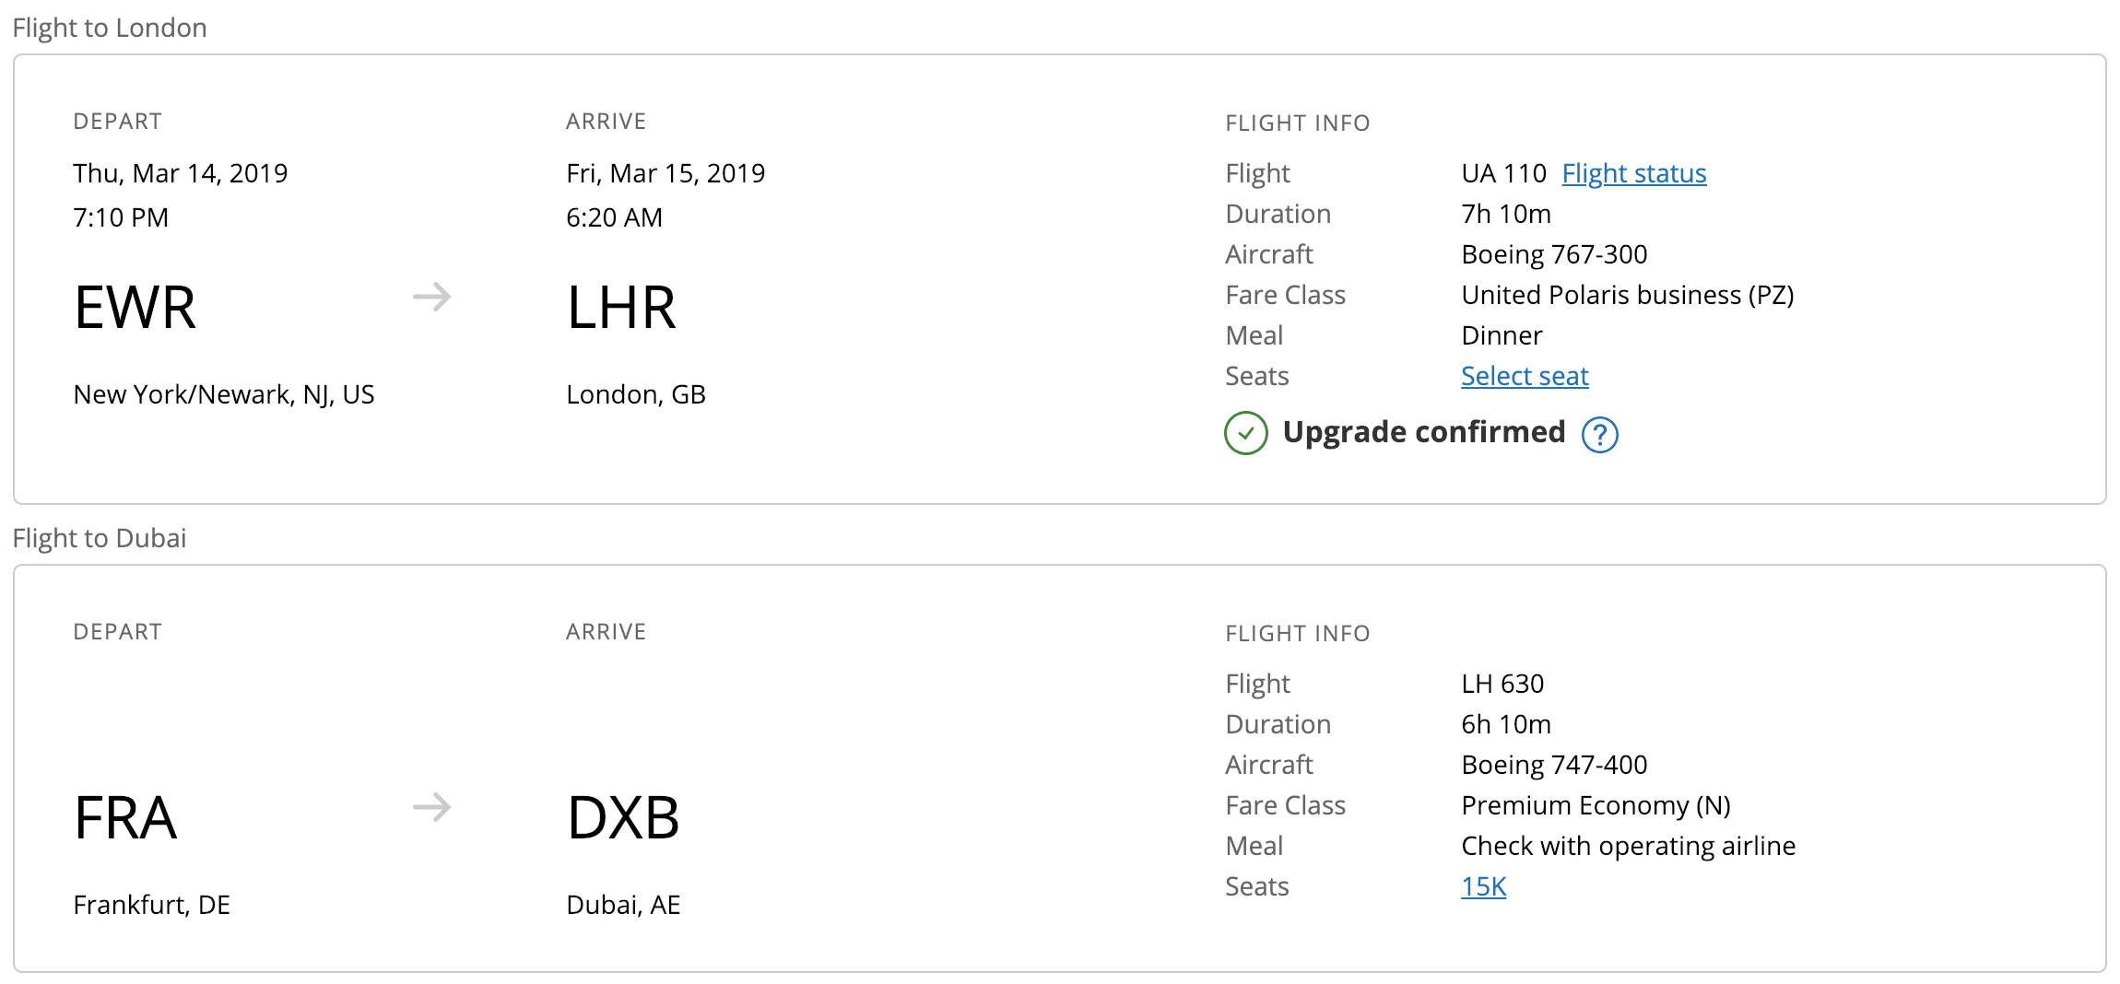The image size is (2120, 984).
Task: Click the LHR arrival airport code
Action: click(x=621, y=308)
